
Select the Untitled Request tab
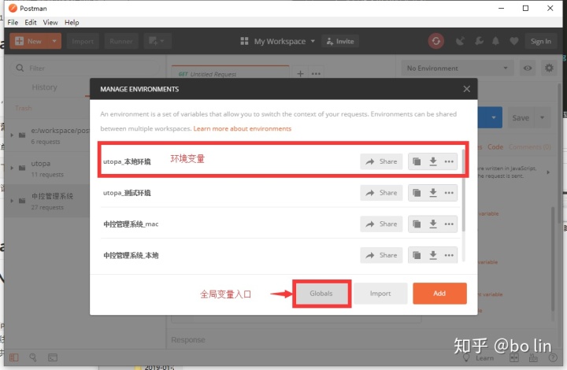point(230,73)
